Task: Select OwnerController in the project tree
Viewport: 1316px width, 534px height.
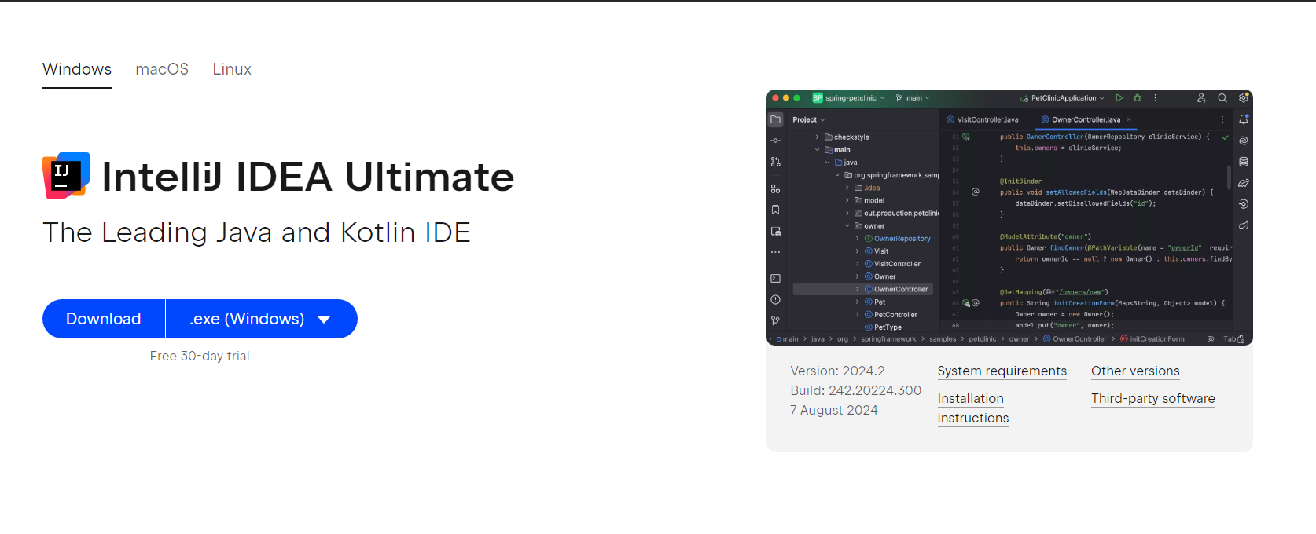Action: pyautogui.click(x=862, y=289)
